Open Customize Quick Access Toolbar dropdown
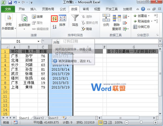Screen dimensions: 163x126 32,3
